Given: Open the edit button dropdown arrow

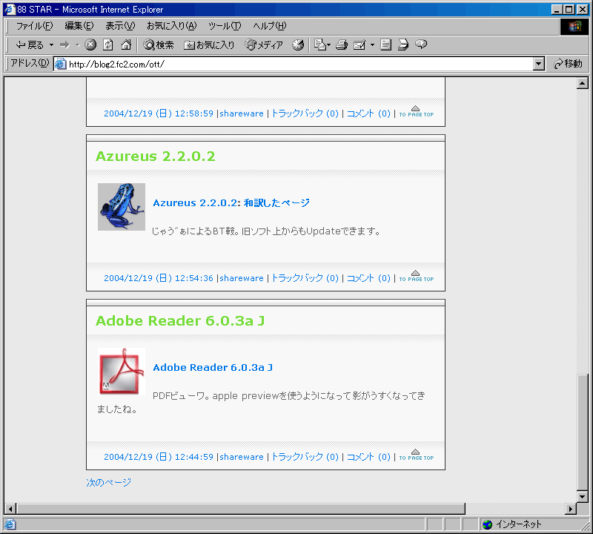Looking at the screenshot, I should [x=372, y=45].
